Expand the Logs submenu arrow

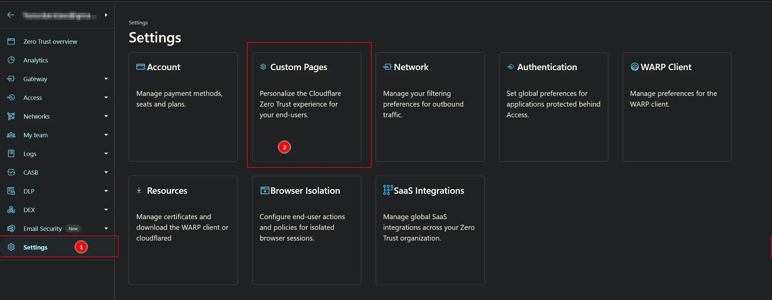[x=106, y=154]
